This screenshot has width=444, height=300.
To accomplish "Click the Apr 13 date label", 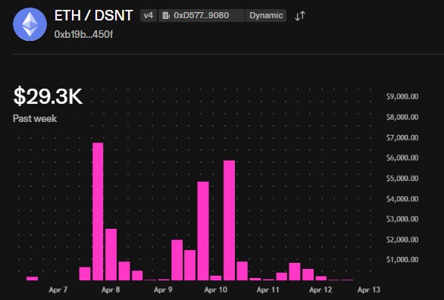I will 369,290.
